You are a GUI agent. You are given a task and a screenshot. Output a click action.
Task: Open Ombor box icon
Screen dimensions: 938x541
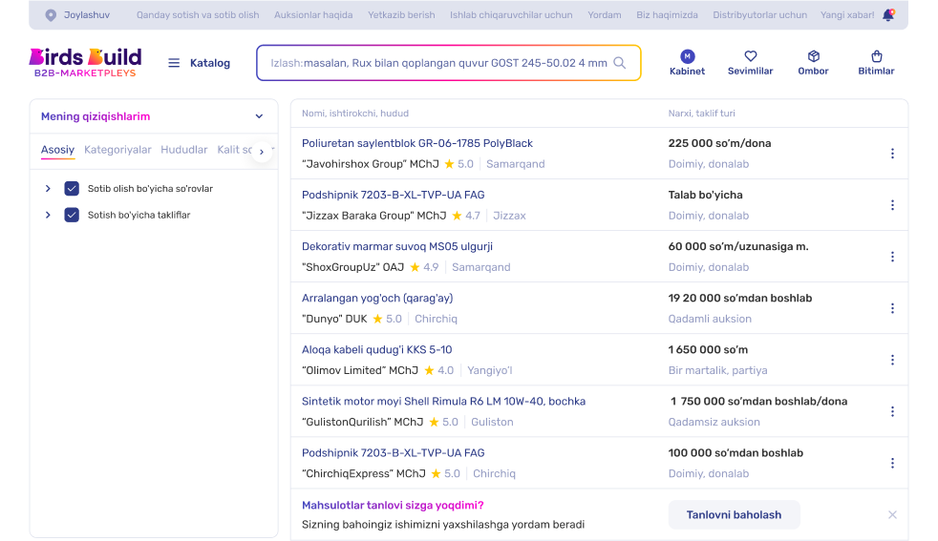click(x=813, y=56)
